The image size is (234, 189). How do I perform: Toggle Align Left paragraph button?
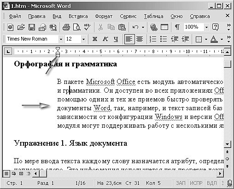(129, 39)
